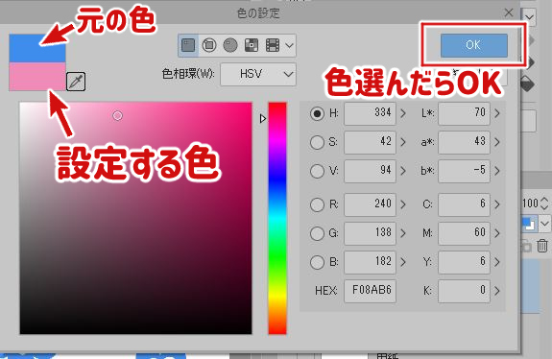The width and height of the screenshot is (552, 359).
Task: Edit the HEX field showing F08AB6
Action: (x=370, y=291)
